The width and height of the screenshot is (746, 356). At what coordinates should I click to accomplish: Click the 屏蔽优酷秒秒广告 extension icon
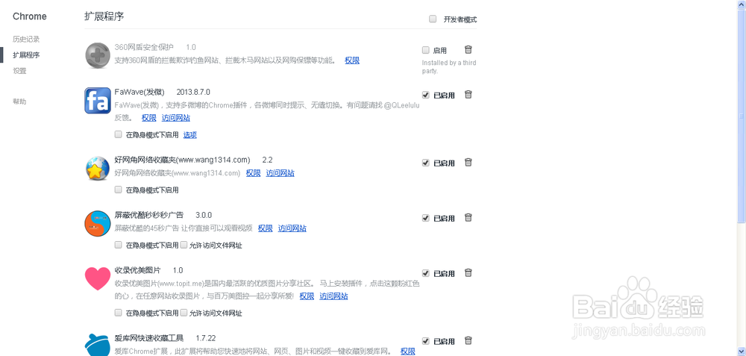(x=98, y=223)
